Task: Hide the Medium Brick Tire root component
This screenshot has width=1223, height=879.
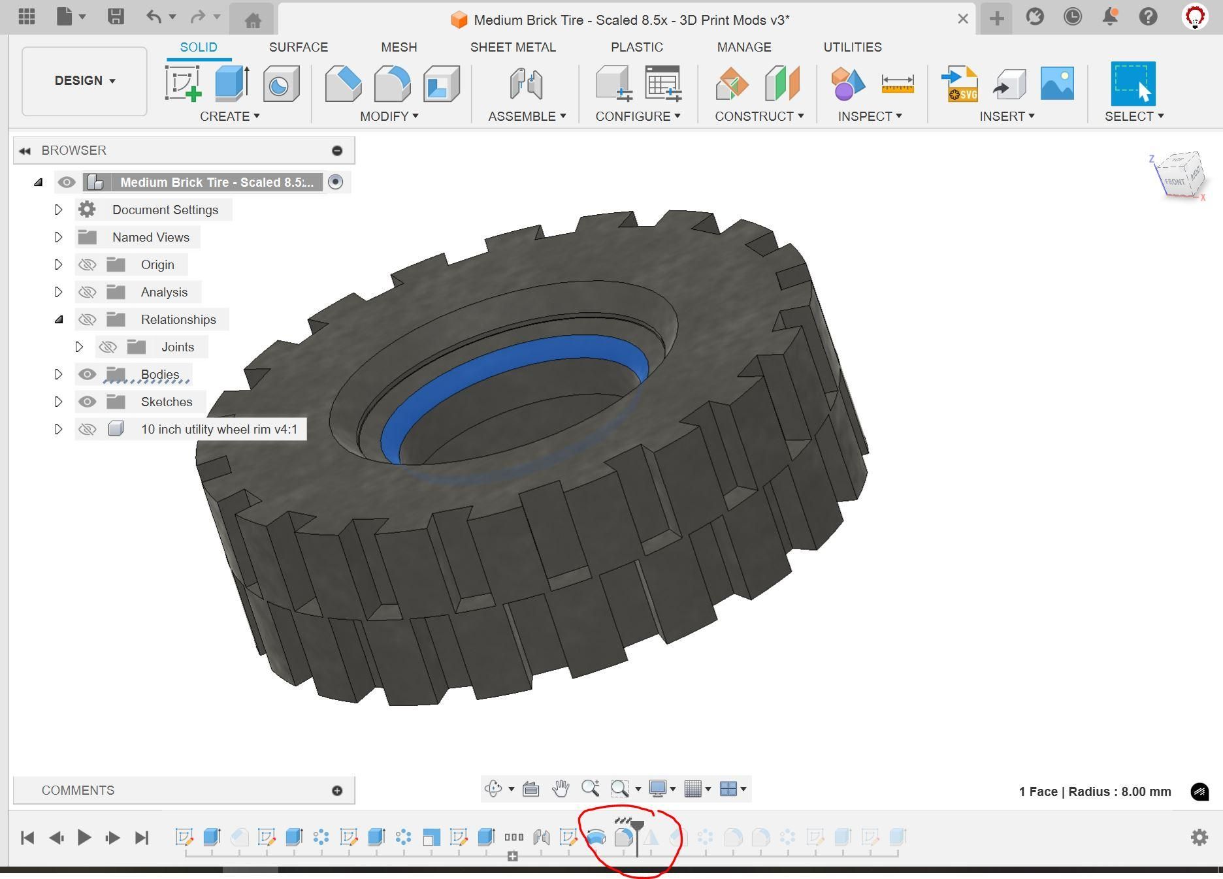Action: tap(66, 182)
